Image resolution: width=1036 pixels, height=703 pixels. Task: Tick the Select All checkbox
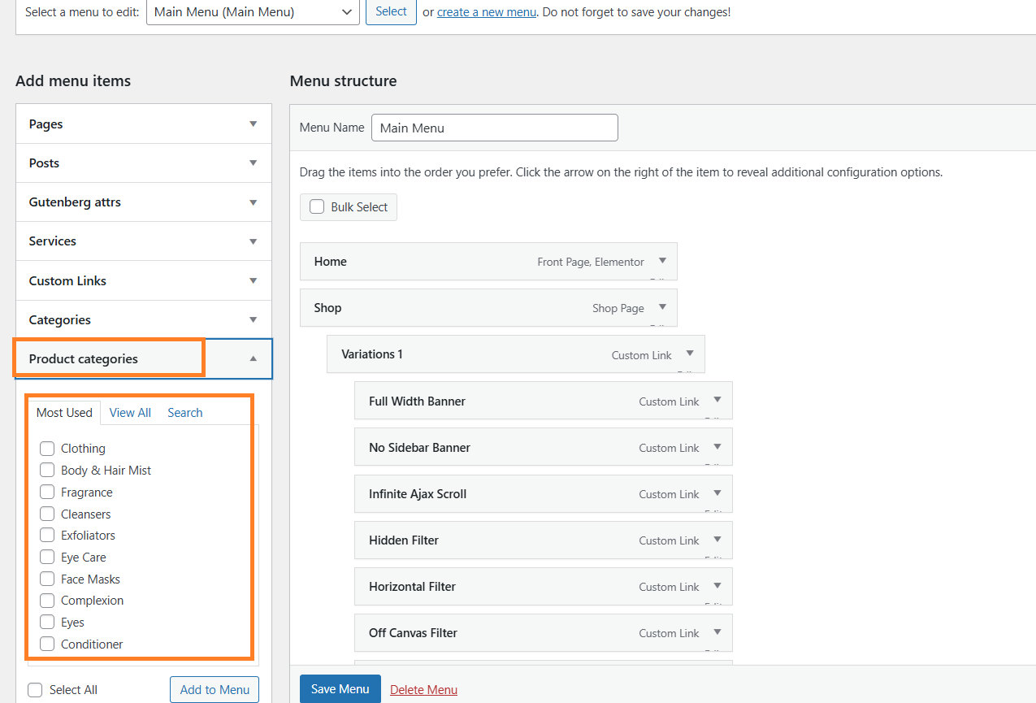pyautogui.click(x=35, y=690)
